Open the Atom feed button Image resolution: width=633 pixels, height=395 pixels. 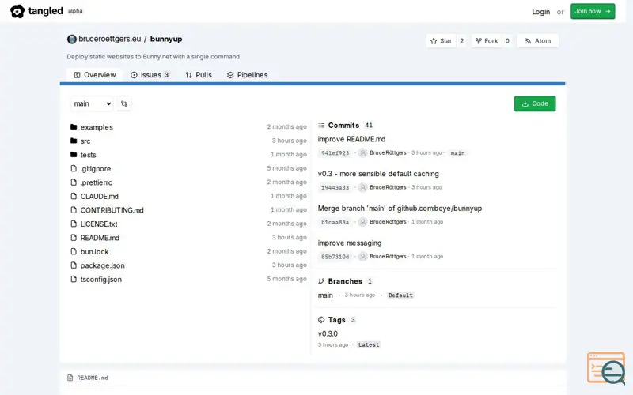[x=538, y=41]
